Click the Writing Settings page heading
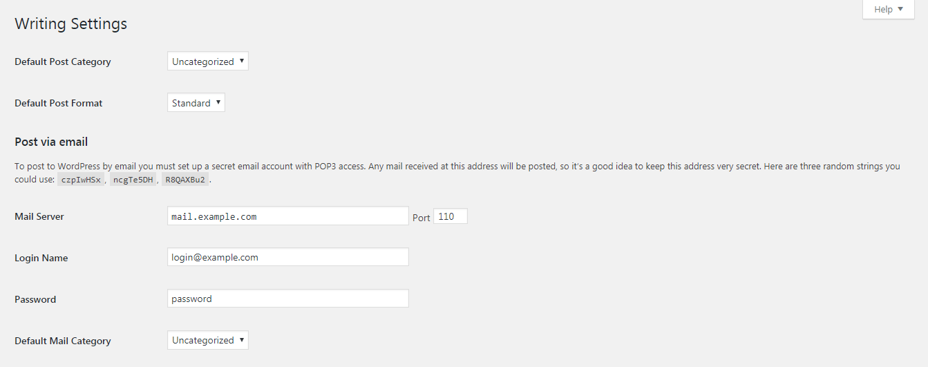 tap(71, 23)
